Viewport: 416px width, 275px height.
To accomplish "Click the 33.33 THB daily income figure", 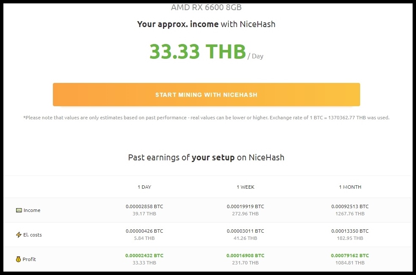I will click(x=198, y=52).
